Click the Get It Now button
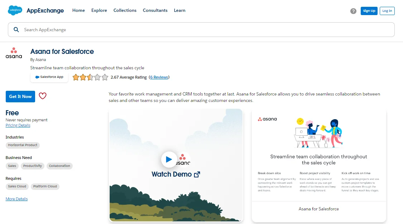 coord(20,96)
